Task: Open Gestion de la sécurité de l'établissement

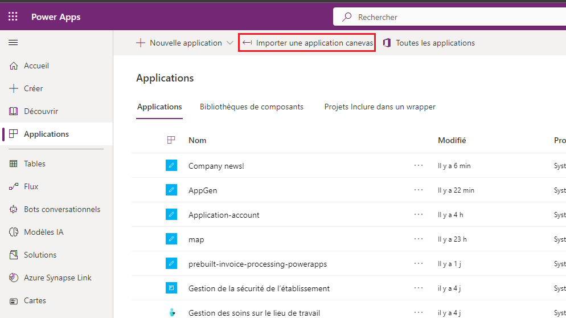Action: [259, 288]
